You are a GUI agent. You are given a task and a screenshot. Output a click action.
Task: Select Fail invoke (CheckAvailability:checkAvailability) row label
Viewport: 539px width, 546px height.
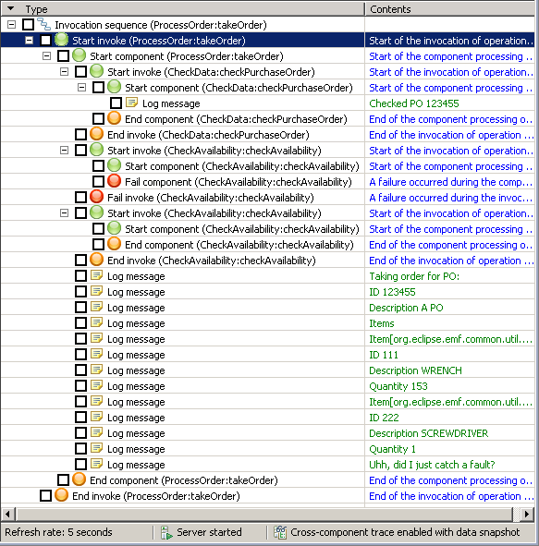[211, 198]
